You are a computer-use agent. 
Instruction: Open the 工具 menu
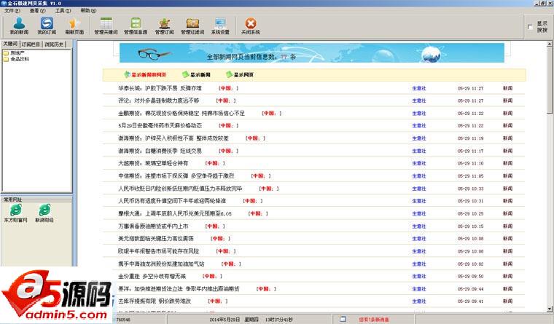[63, 11]
